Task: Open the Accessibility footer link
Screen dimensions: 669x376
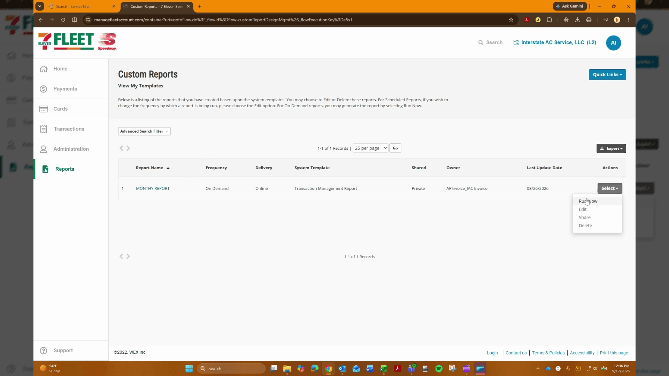Action: [x=582, y=353]
